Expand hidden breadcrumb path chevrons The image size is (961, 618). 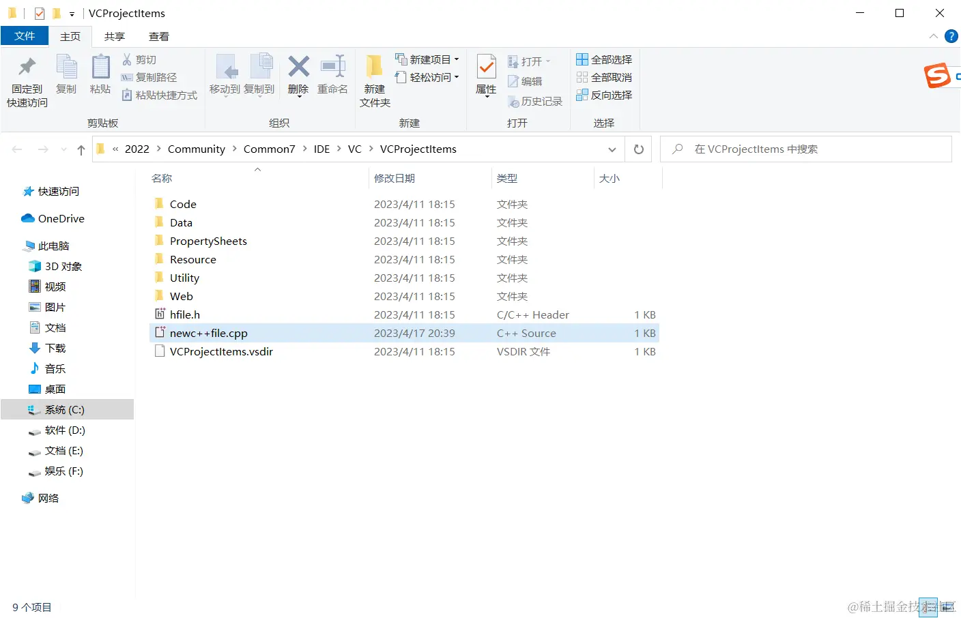pos(115,149)
